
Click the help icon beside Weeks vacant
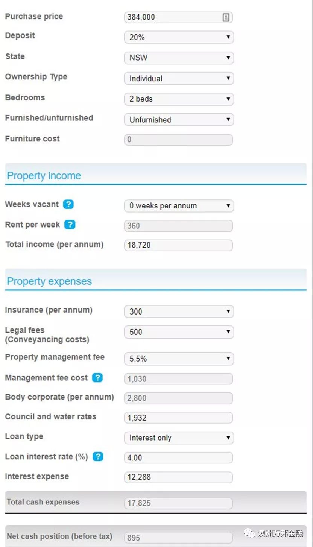pos(68,204)
